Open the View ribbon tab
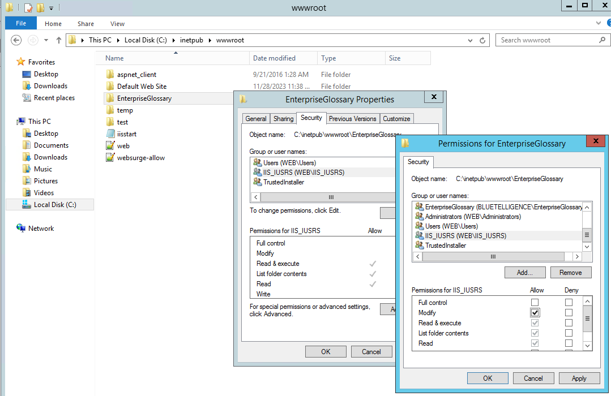The image size is (611, 396). [117, 24]
